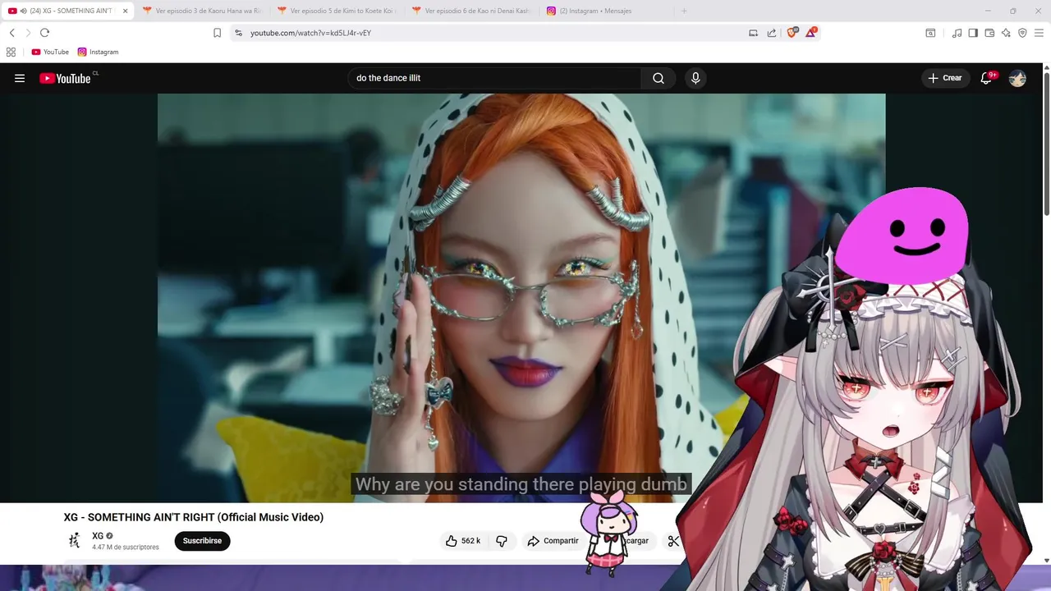
Task: Like the video with 562 k likes
Action: tap(464, 541)
